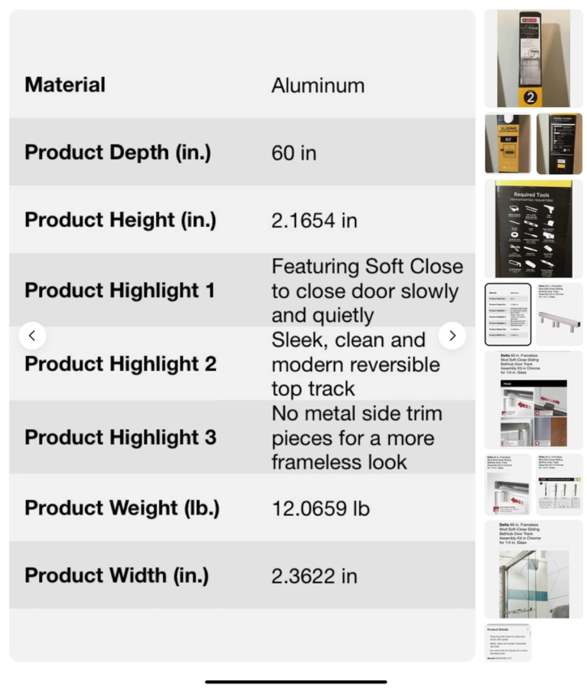Show the Product Details thumbnail

pos(508,643)
